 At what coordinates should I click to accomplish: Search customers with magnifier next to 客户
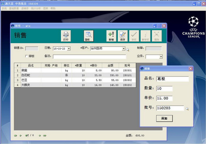[128, 50]
